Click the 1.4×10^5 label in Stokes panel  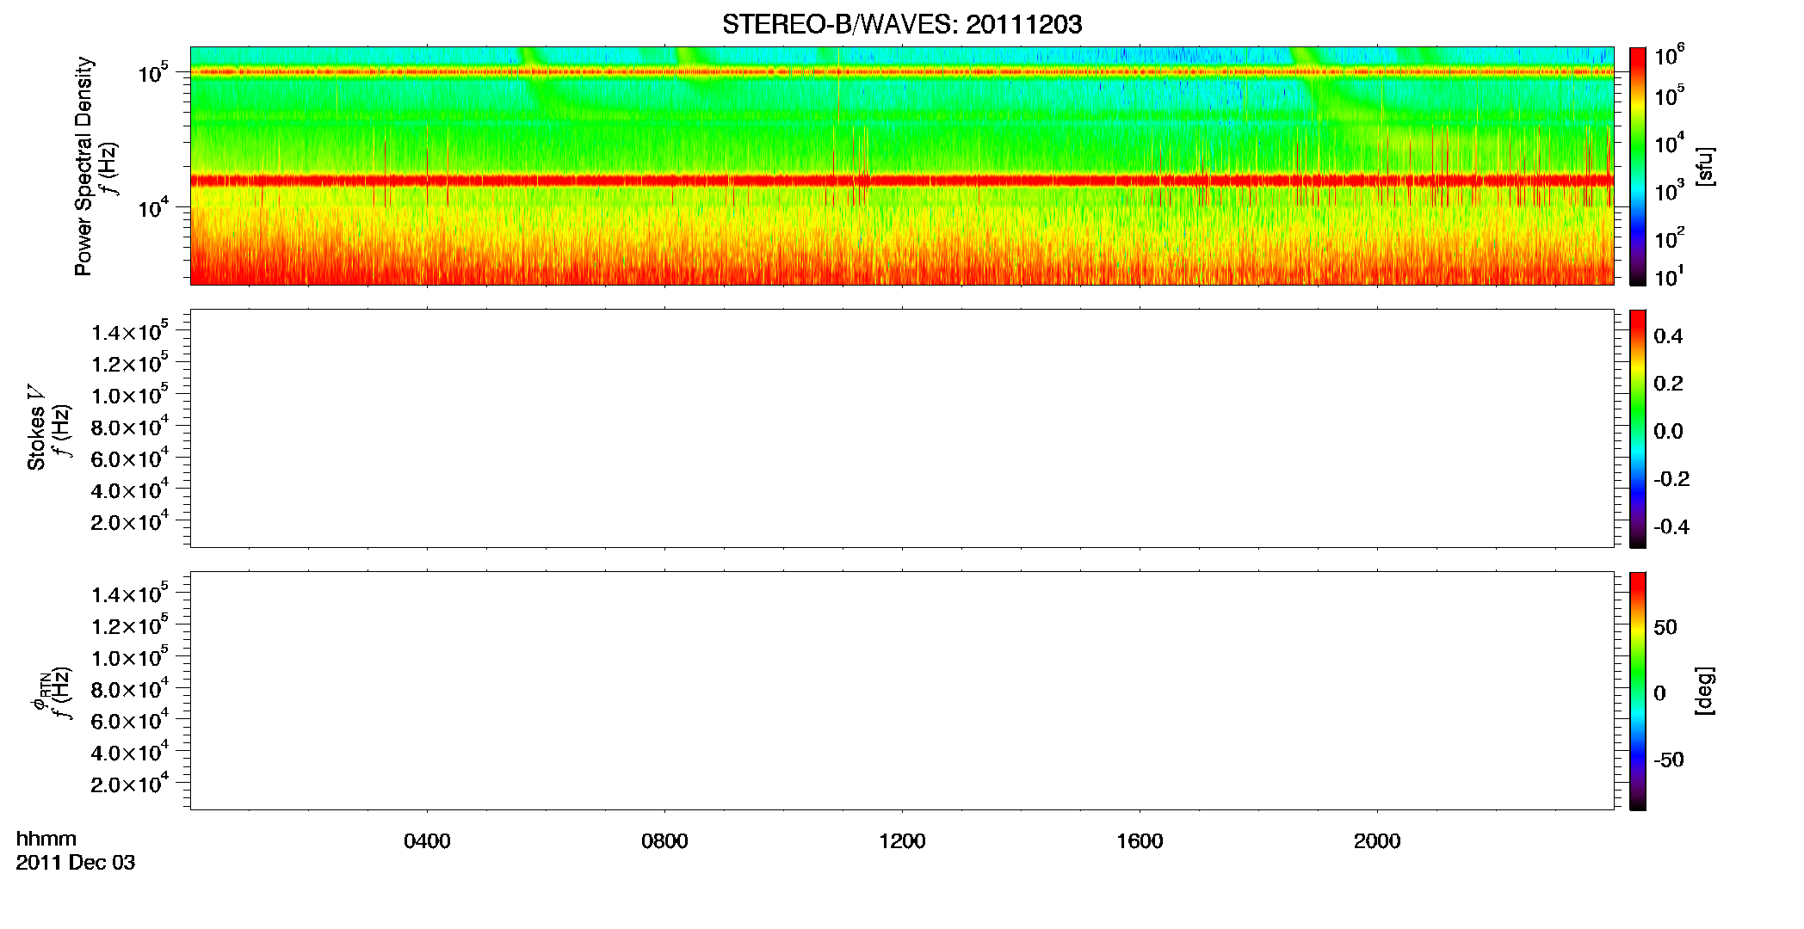(x=130, y=331)
